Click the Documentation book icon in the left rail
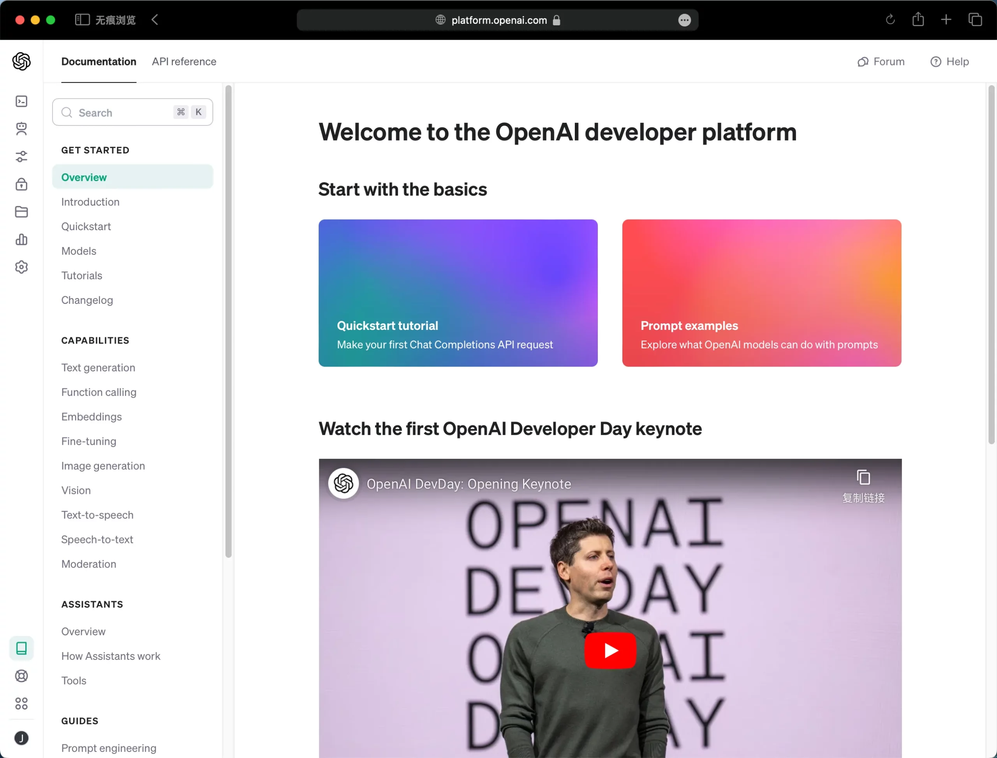The width and height of the screenshot is (997, 758). 21,649
